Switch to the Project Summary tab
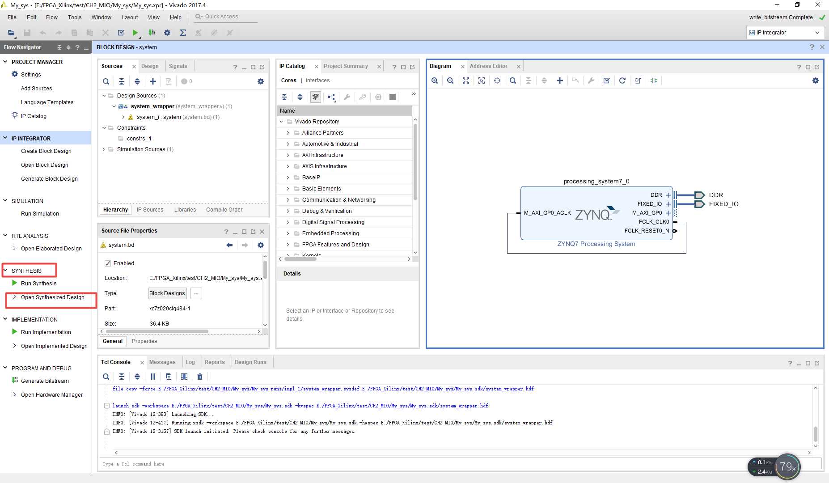829x483 pixels. [x=346, y=66]
